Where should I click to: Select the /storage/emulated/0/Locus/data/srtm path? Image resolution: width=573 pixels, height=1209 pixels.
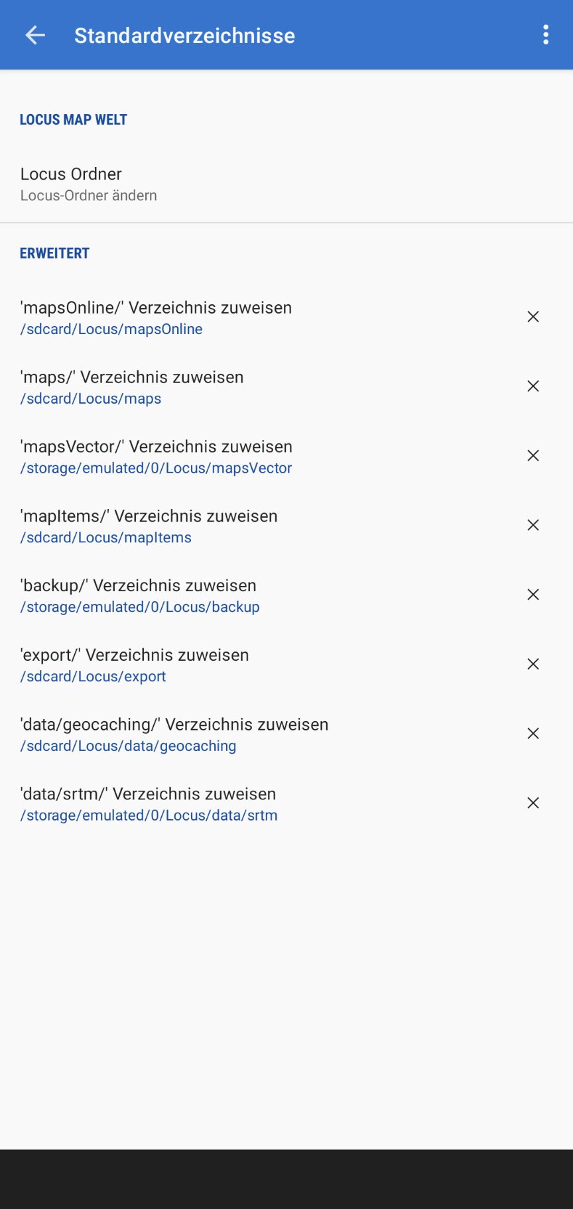(149, 816)
